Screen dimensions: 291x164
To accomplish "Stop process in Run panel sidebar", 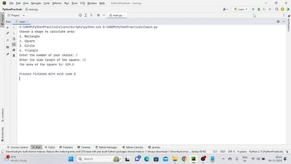I will [8, 40].
